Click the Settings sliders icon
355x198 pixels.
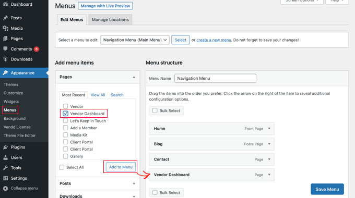tap(5, 178)
